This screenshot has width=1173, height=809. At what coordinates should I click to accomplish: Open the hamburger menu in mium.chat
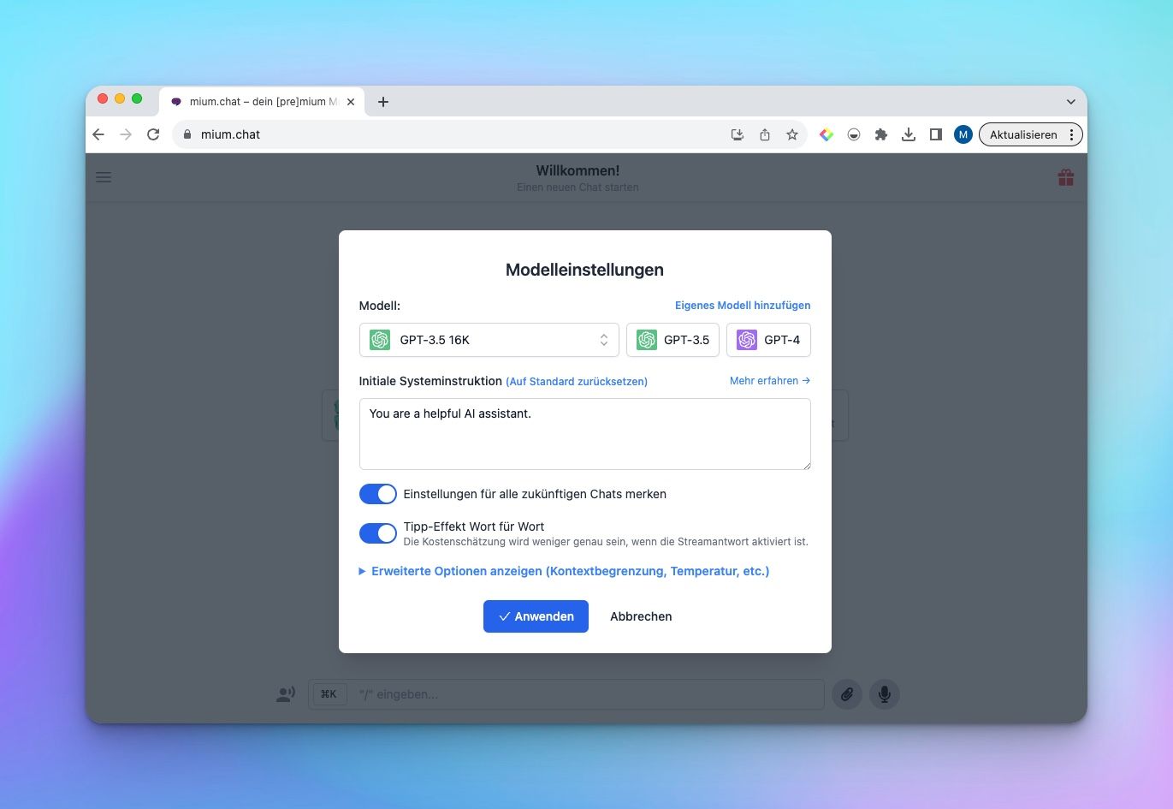[x=104, y=177]
